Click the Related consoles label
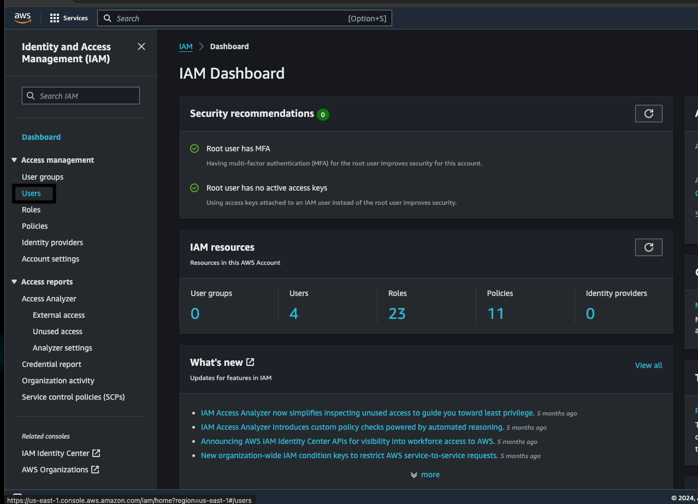 [x=46, y=436]
